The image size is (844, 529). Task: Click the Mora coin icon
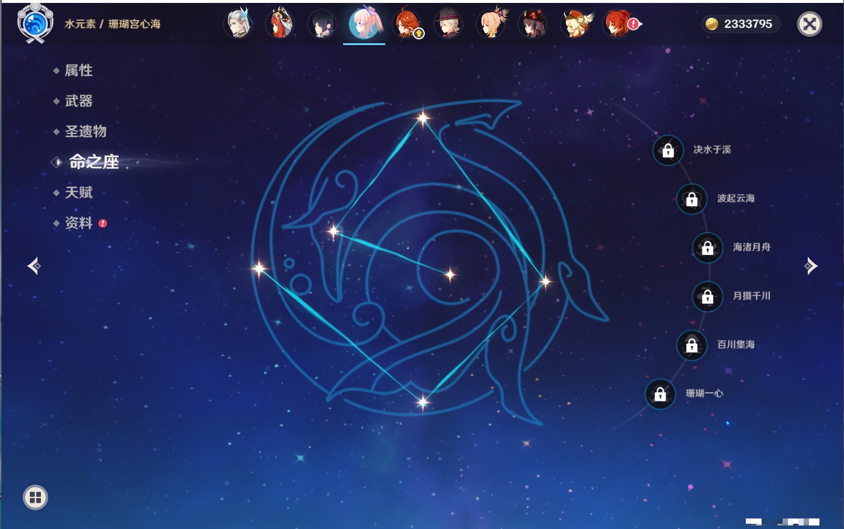click(x=711, y=24)
